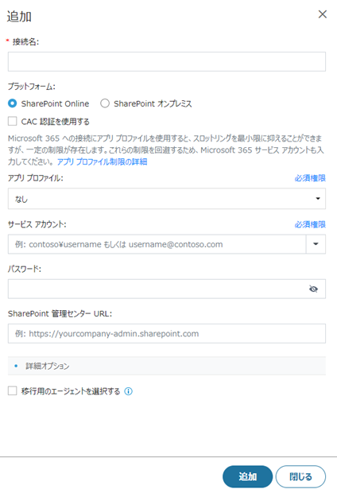The width and height of the screenshot is (337, 493).
Task: Select SharePoint Online radio button
Action: tap(12, 103)
